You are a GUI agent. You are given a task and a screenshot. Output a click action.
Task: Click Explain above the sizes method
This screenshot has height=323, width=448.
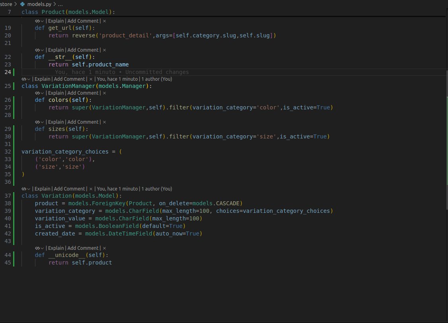pyautogui.click(x=56, y=122)
